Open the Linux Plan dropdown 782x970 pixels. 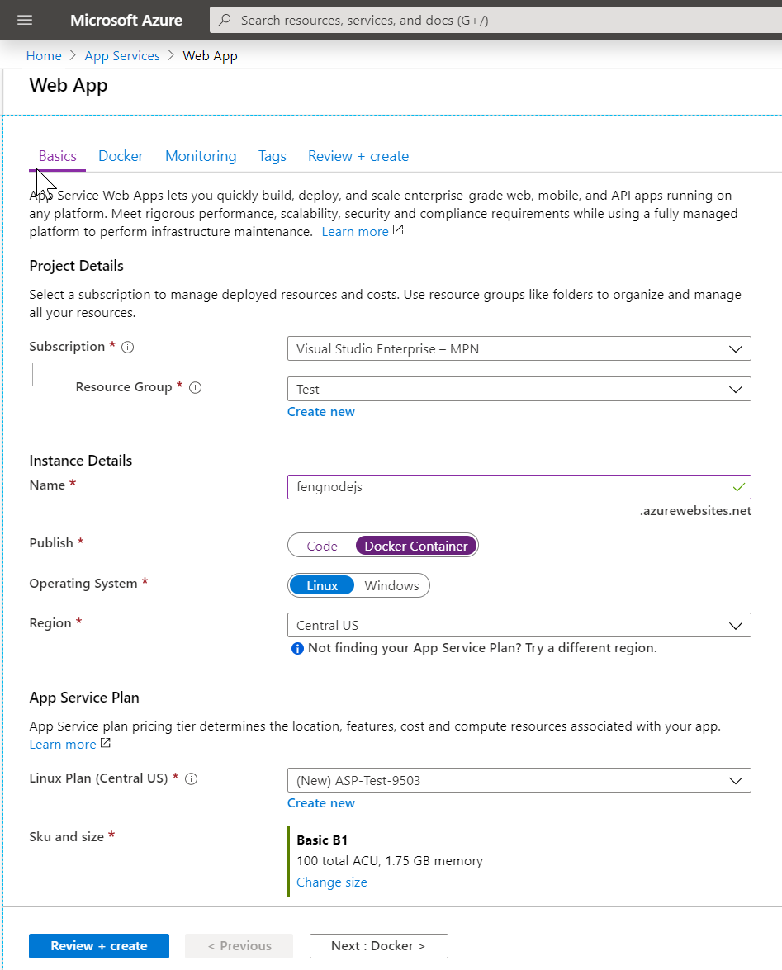tap(519, 781)
